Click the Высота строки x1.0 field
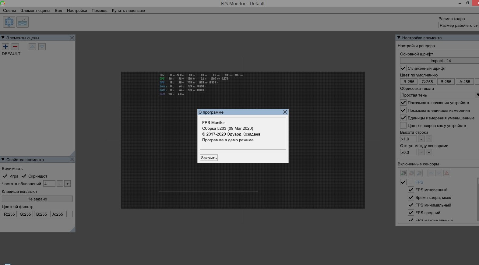The width and height of the screenshot is (479, 265). [x=408, y=139]
